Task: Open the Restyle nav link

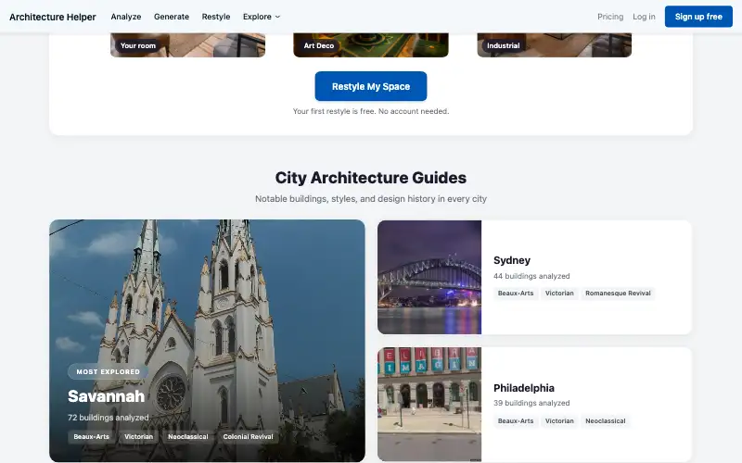Action: (216, 17)
